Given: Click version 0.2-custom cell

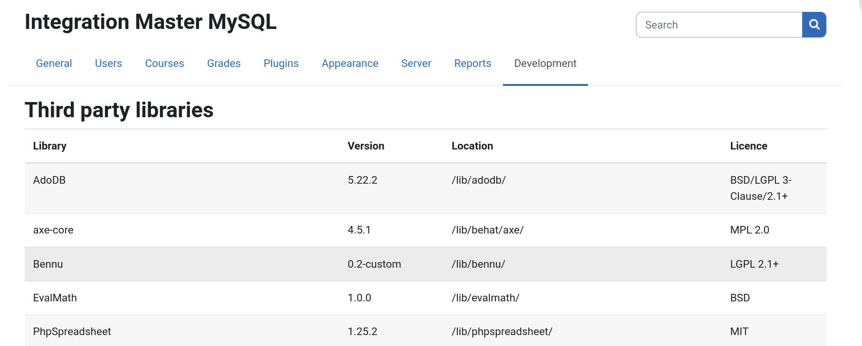Looking at the screenshot, I should (374, 264).
